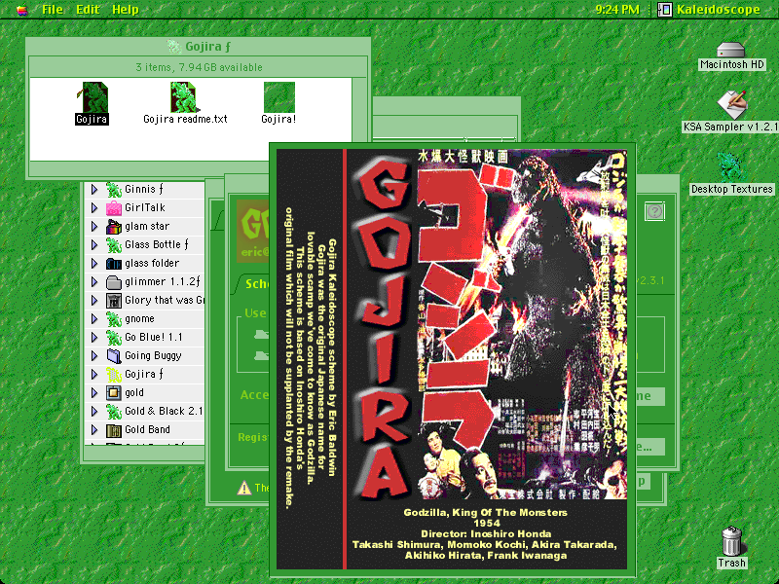
Task: Click the Glory that was Gr folder icon
Action: [114, 301]
